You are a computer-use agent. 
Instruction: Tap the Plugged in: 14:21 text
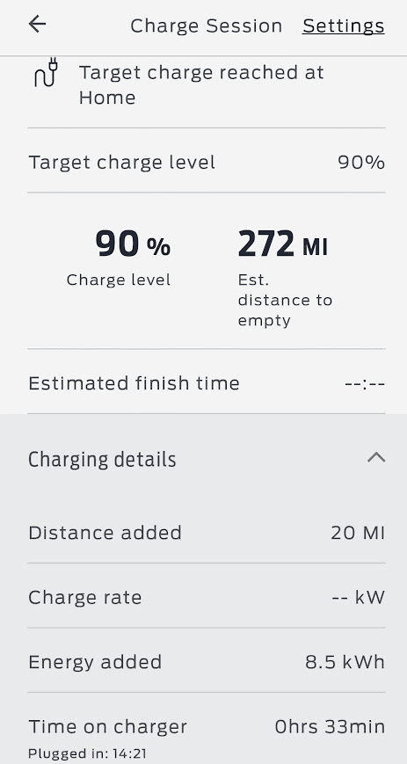pos(87,753)
